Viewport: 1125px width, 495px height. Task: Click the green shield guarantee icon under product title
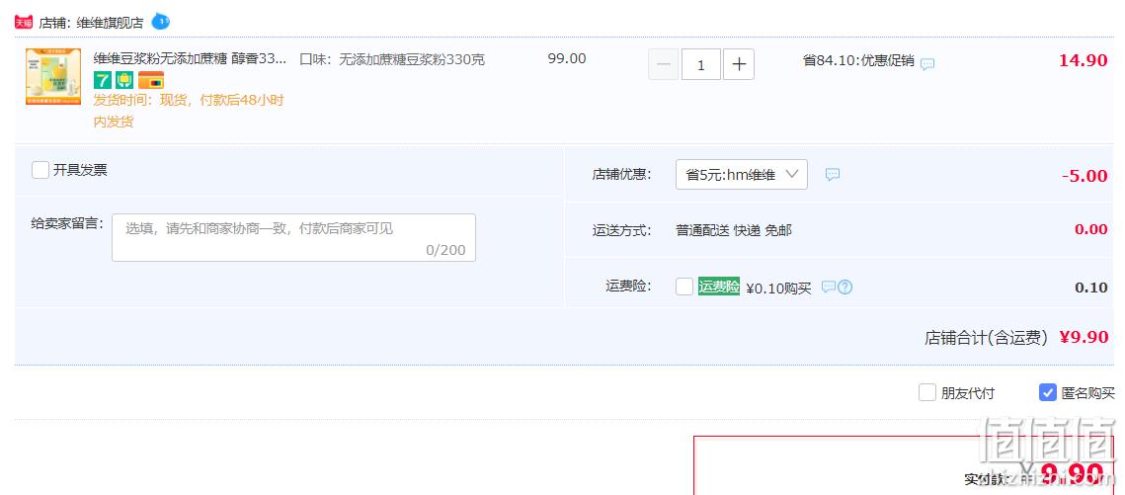point(124,80)
